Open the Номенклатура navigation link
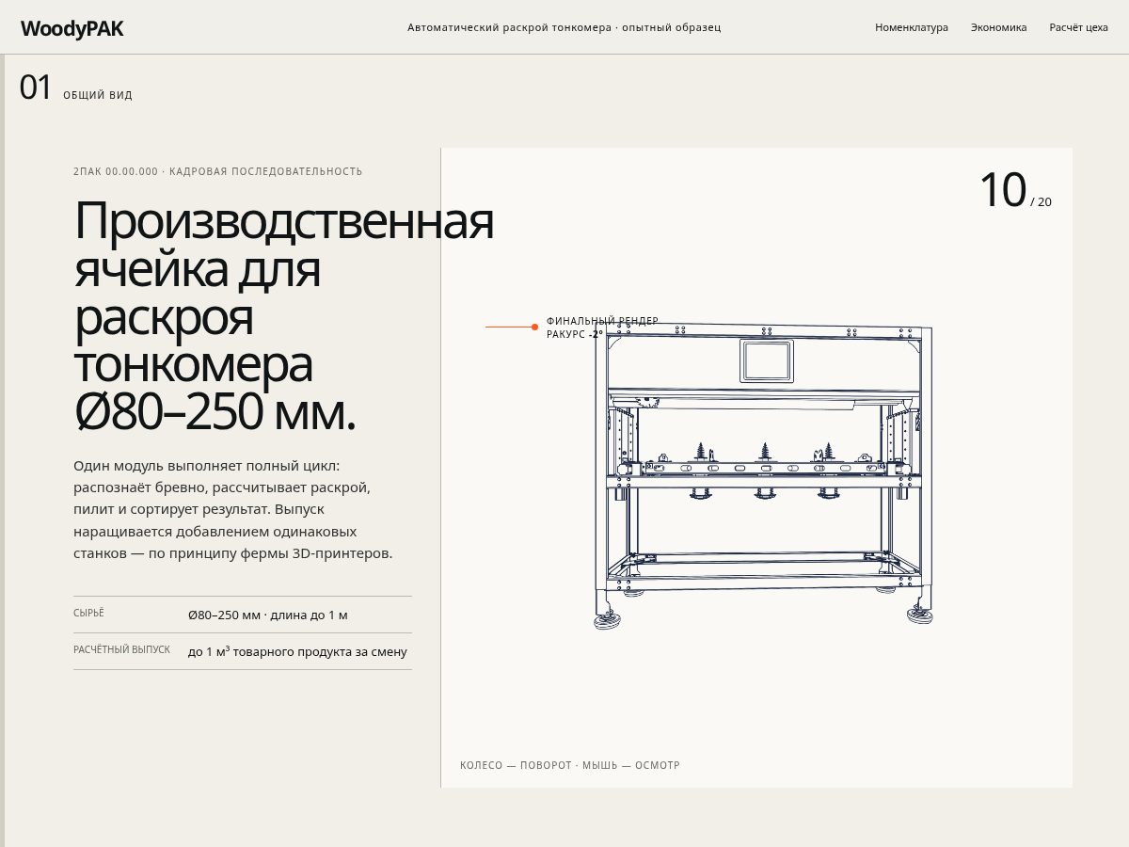Viewport: 1129px width, 847px height. (912, 27)
